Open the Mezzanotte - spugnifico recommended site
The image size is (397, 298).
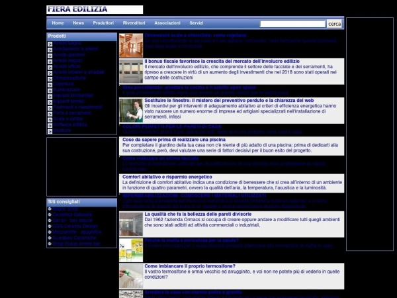pos(77,232)
